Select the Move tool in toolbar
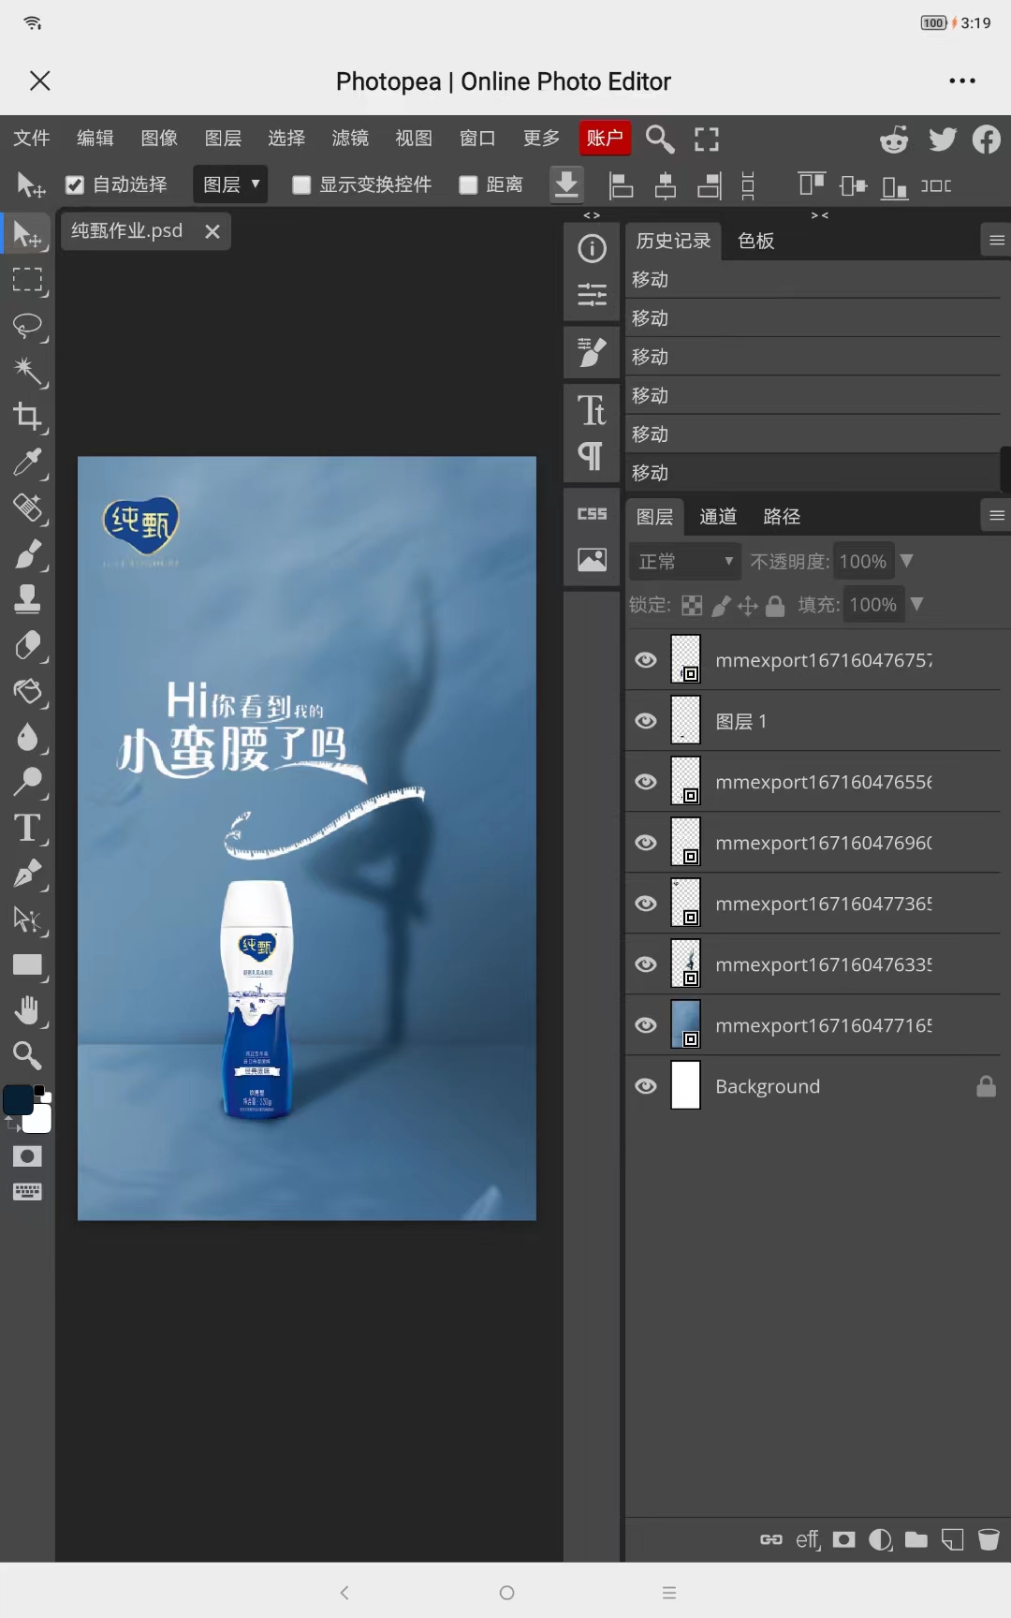This screenshot has height=1618, width=1011. pos(27,234)
